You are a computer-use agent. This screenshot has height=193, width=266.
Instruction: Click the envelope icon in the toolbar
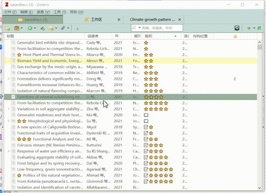[x=237, y=28]
